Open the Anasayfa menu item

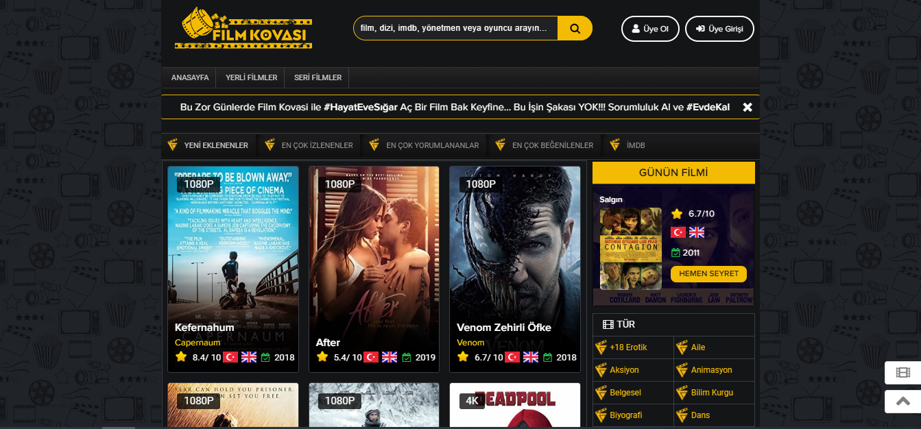[x=190, y=77]
